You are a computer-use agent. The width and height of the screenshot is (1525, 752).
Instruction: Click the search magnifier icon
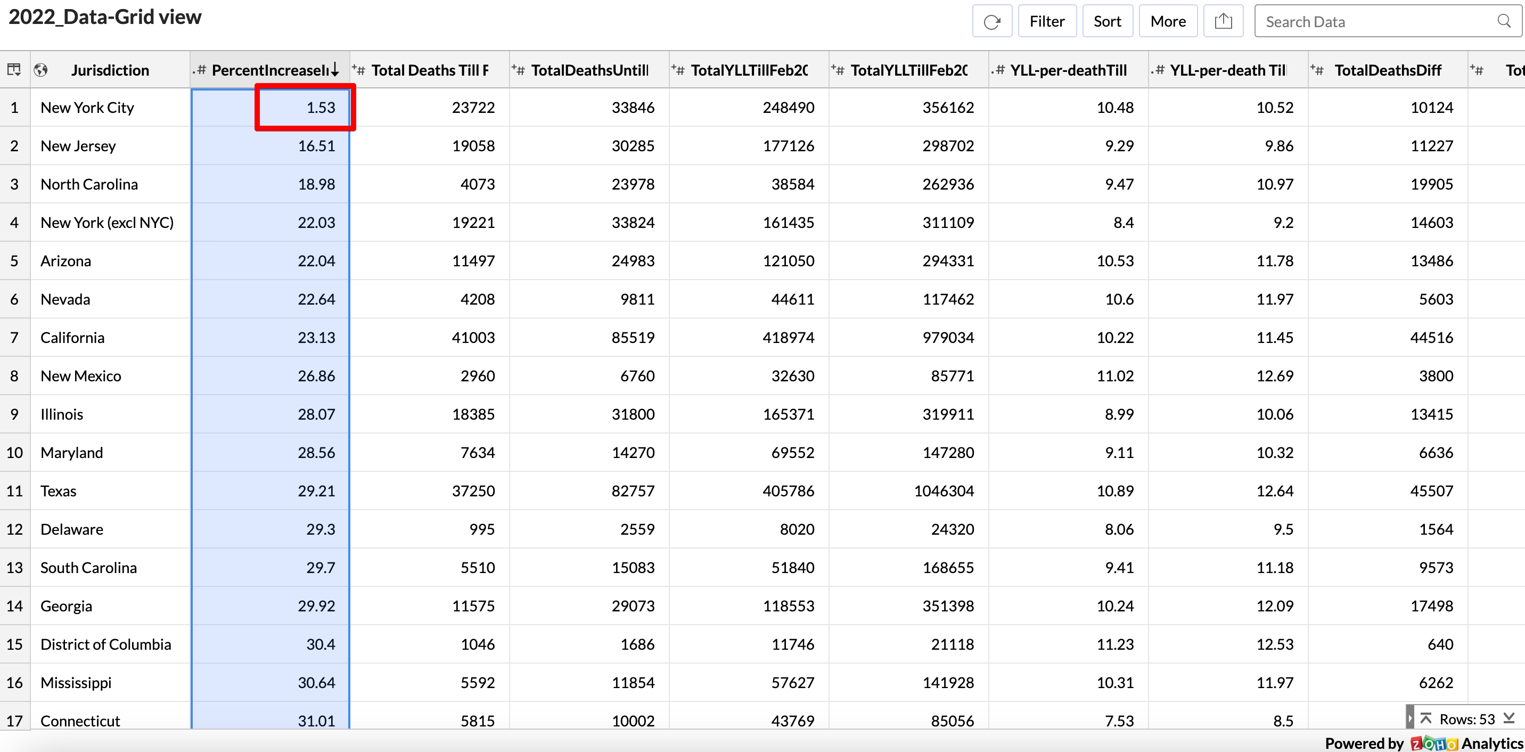[1504, 21]
